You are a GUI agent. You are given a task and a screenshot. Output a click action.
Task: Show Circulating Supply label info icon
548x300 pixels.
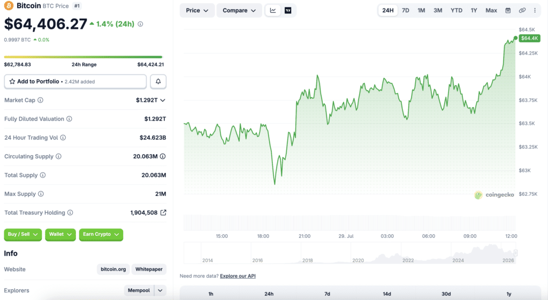tap(58, 157)
